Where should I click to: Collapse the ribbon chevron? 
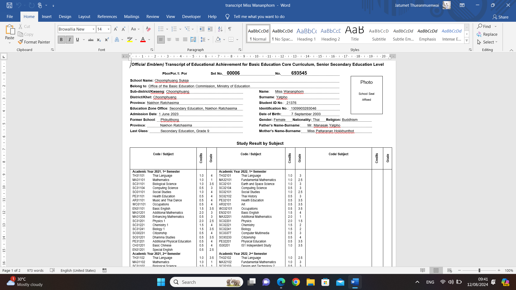tap(511, 50)
